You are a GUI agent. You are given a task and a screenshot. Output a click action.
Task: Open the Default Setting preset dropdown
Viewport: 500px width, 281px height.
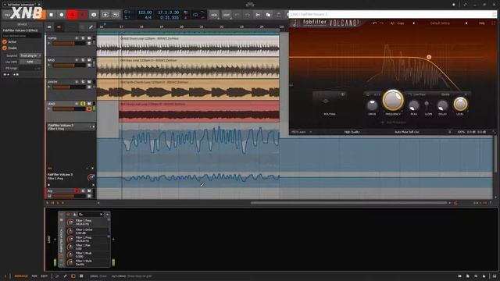click(440, 23)
